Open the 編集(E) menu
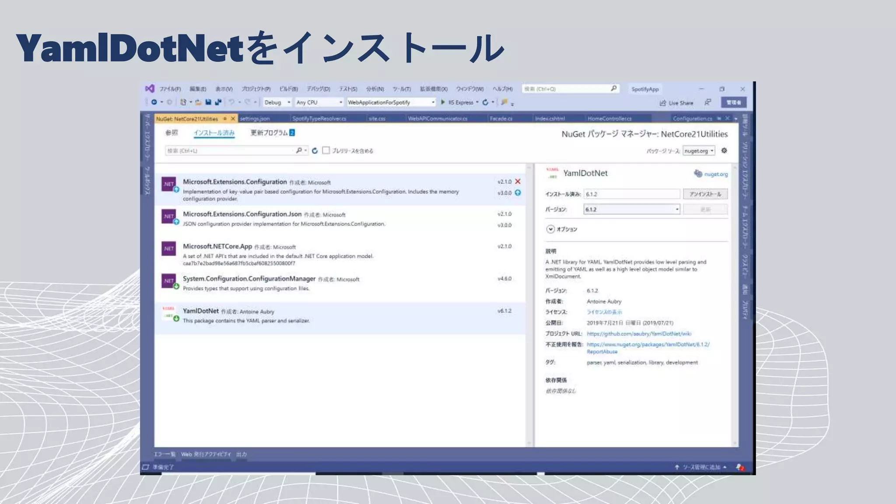 198,89
